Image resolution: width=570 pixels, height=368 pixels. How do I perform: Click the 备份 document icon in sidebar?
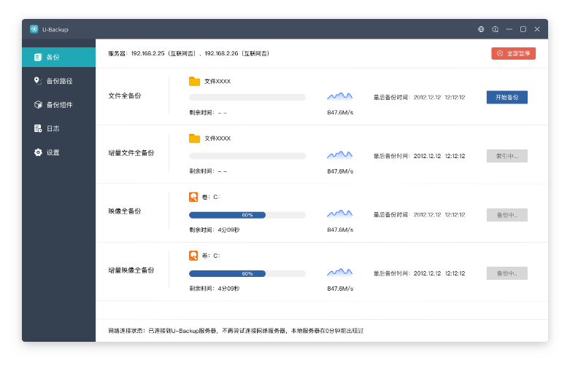38,58
